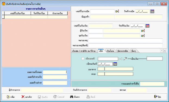Click the จำนวนเงิน column header
Screen dimensions: 169x102
(x=58, y=13)
